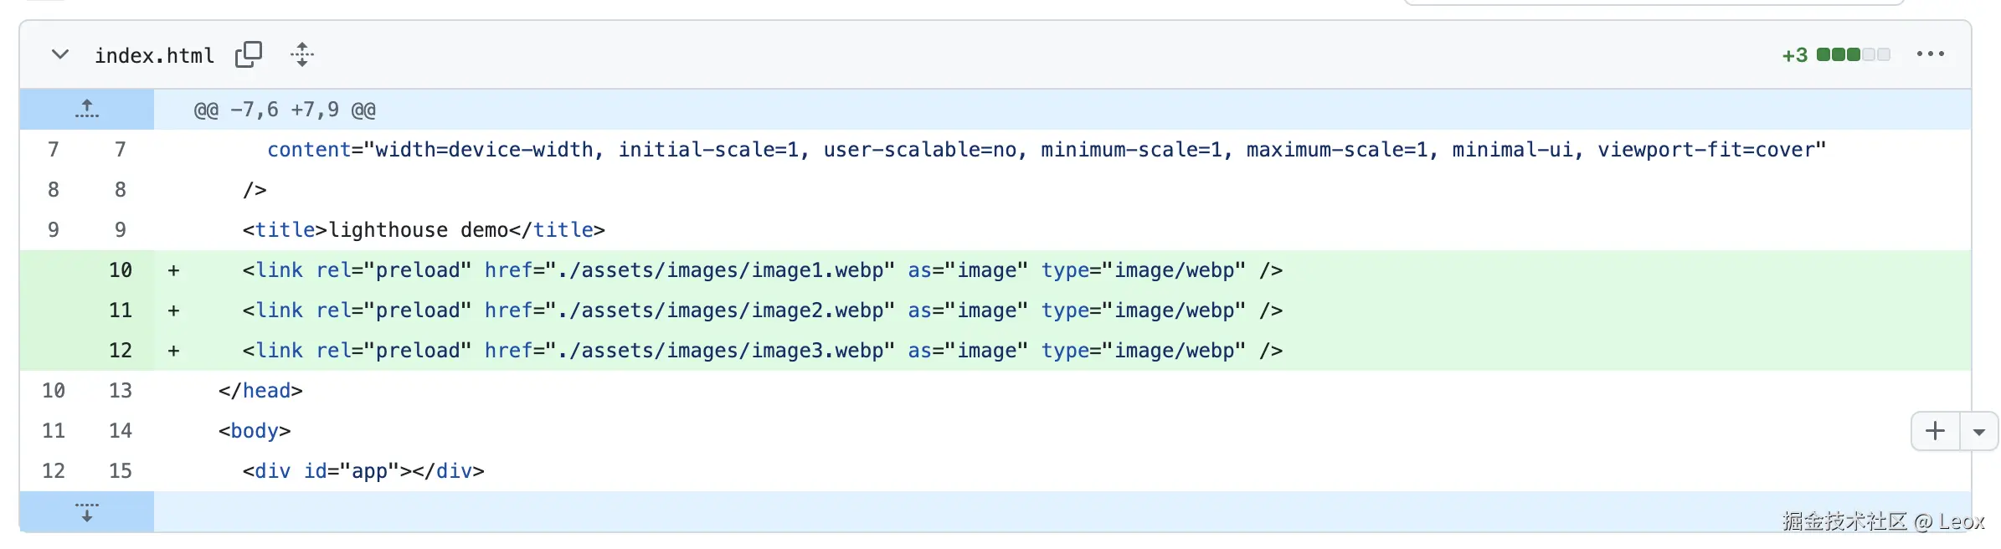The height and width of the screenshot is (549, 2001).
Task: Click new line number 10 for image1.webp
Action: (x=121, y=270)
